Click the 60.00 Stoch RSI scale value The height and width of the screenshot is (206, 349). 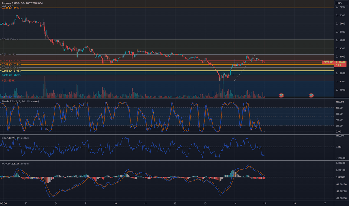coord(339,114)
